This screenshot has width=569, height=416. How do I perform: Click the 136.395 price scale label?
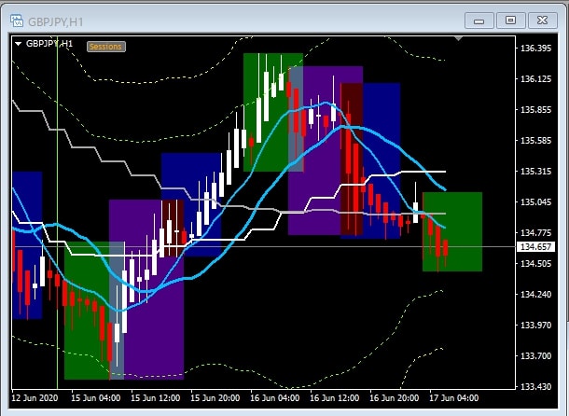click(534, 49)
